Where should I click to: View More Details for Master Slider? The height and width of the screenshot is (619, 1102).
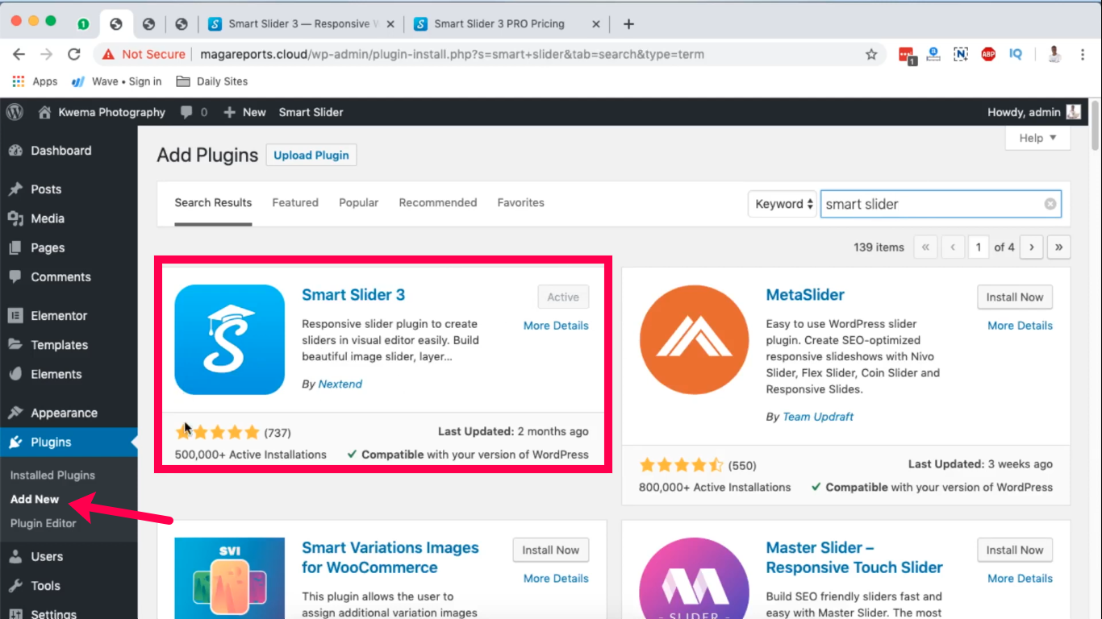(1020, 579)
